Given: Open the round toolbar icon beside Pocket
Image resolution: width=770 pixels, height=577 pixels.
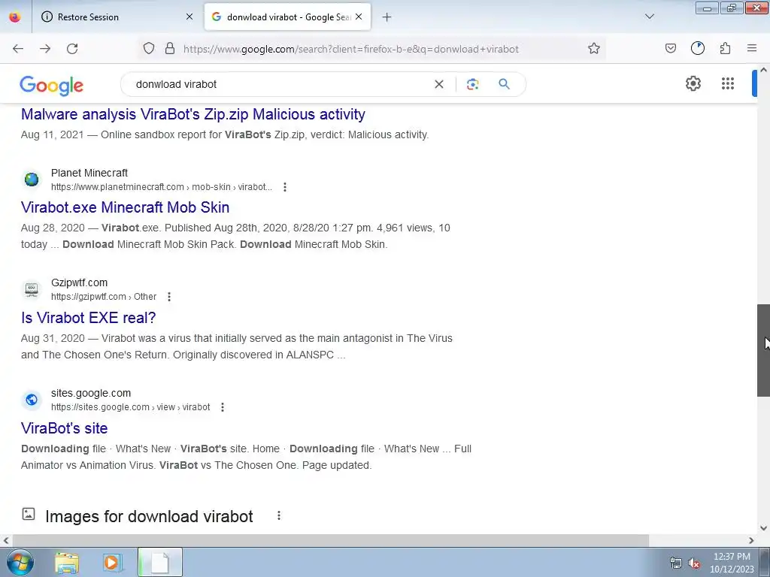Looking at the screenshot, I should point(697,48).
